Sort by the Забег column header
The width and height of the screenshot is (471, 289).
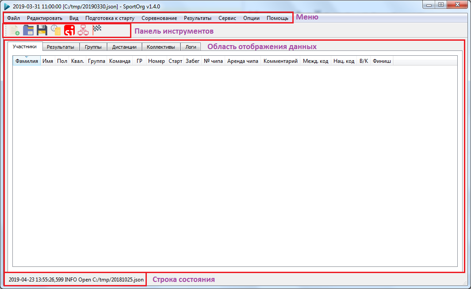click(192, 61)
